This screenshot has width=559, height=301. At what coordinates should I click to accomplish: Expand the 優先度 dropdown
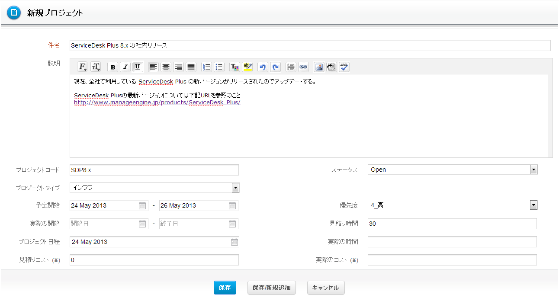click(x=533, y=205)
